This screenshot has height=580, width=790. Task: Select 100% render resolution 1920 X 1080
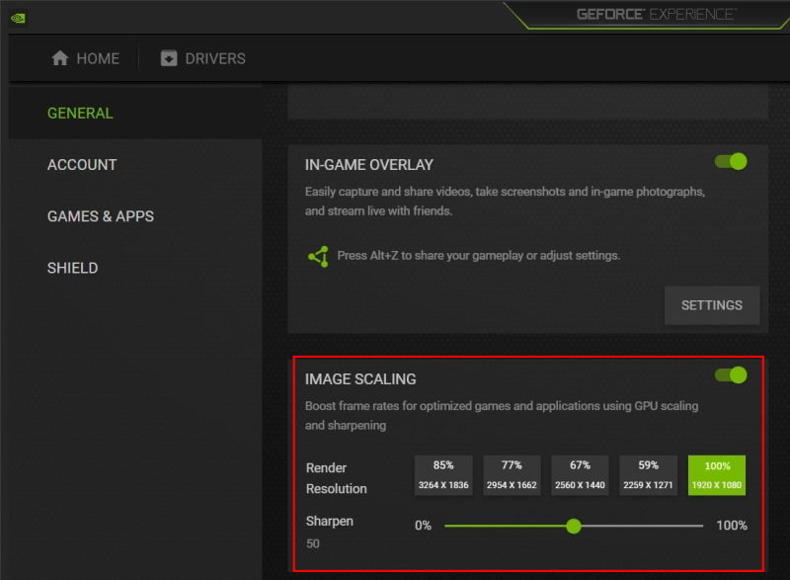(717, 475)
